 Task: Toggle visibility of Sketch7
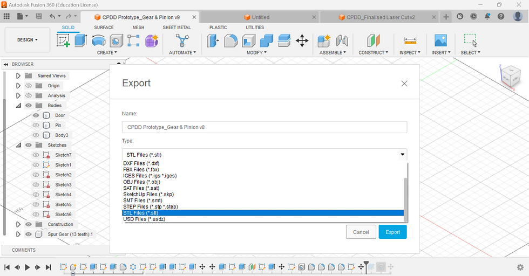click(x=36, y=155)
